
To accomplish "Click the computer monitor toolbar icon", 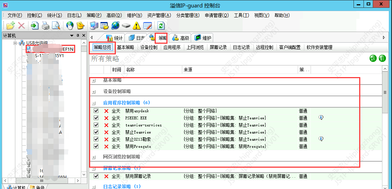I will pos(94,26).
